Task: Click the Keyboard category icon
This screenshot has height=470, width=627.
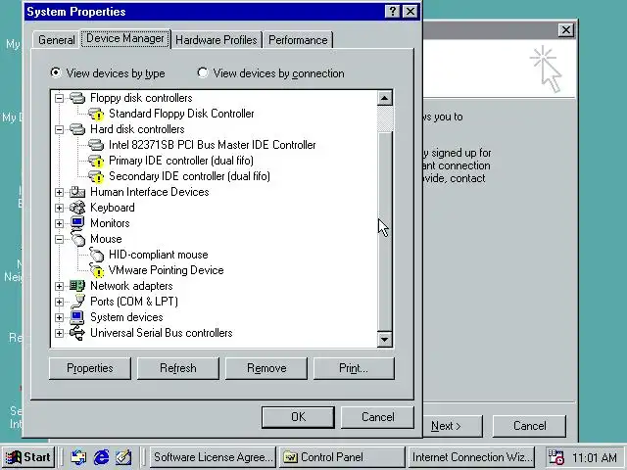Action: 77,208
